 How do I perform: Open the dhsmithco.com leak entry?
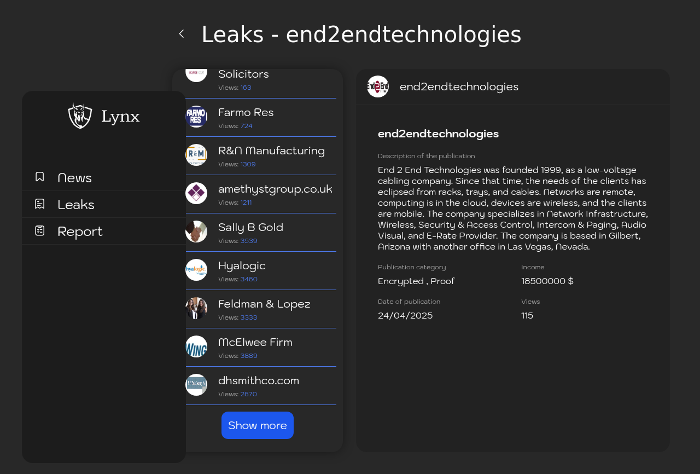tap(261, 386)
